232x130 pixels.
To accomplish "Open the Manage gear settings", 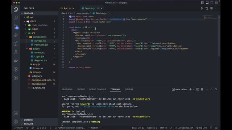I will click(x=16, y=122).
